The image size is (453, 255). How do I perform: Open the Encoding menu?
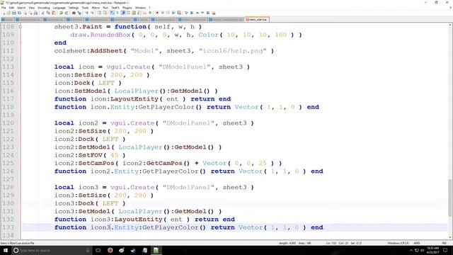coord(44,8)
